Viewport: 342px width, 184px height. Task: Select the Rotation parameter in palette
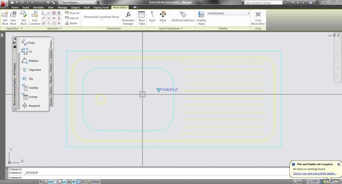click(x=31, y=61)
